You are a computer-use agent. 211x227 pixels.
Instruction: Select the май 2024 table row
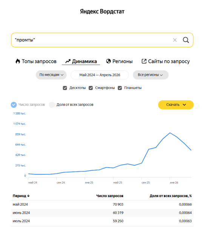click(x=102, y=204)
